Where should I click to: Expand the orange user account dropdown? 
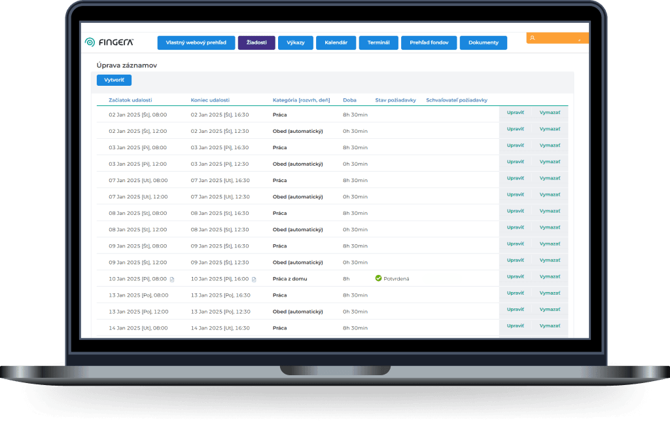[x=579, y=39]
